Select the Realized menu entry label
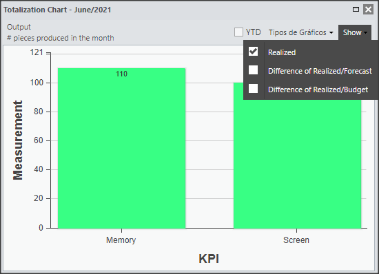Image resolution: width=379 pixels, height=274 pixels. click(282, 52)
